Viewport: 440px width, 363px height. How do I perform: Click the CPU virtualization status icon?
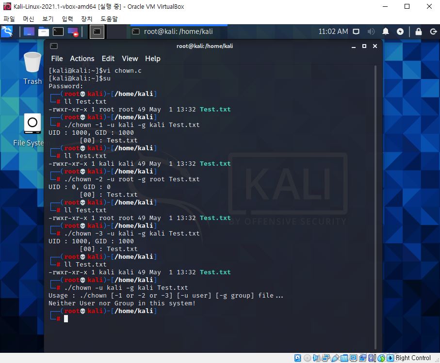click(x=372, y=358)
